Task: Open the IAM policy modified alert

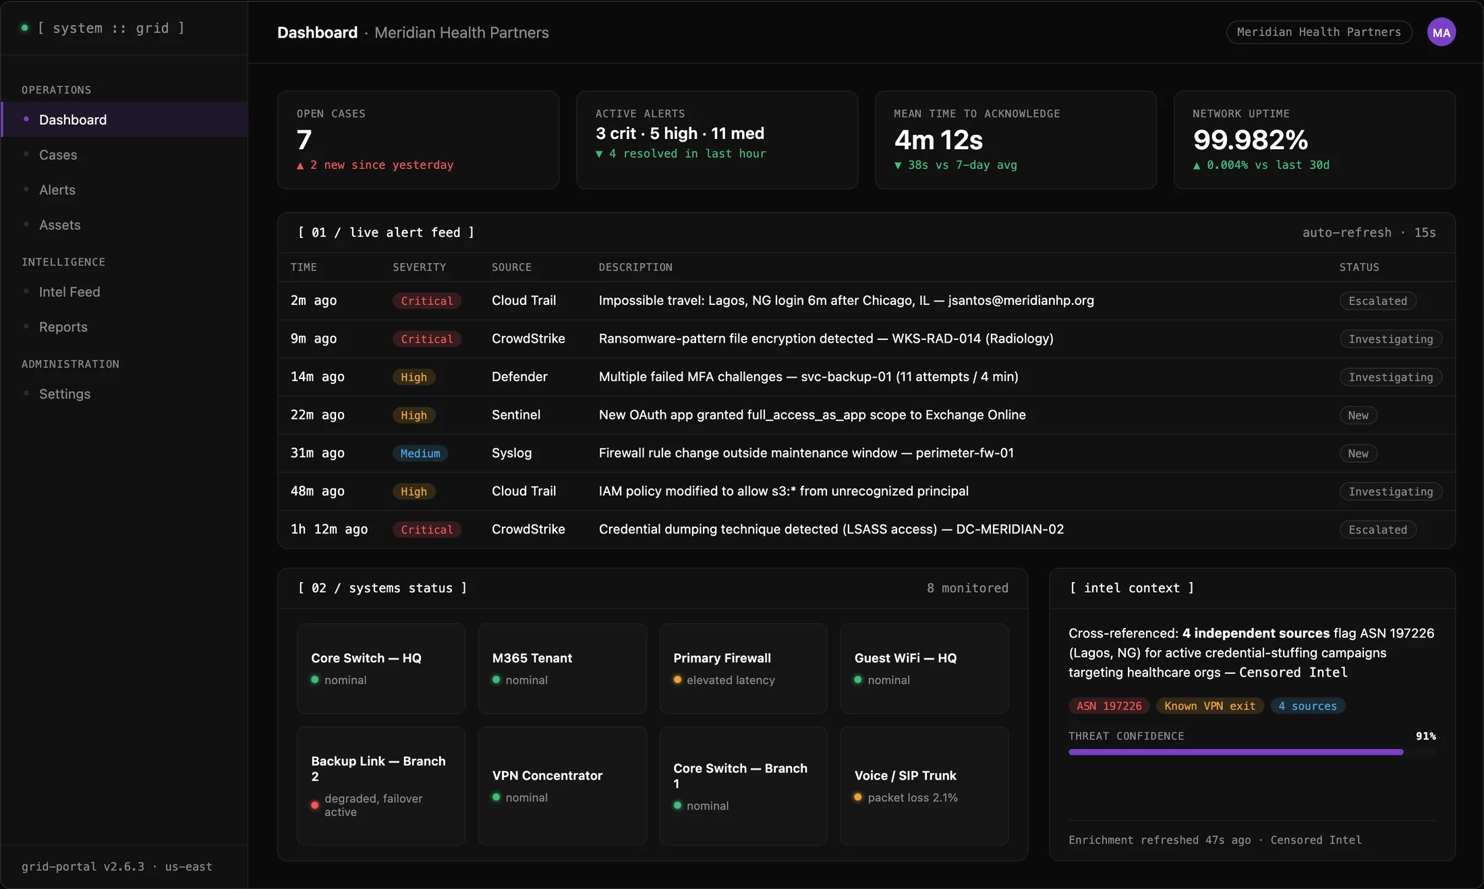Action: [x=866, y=491]
